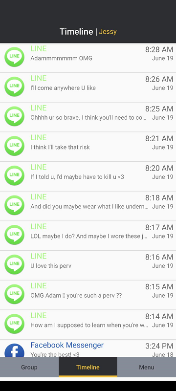Select the Timeline tab
Screen dimensions: 176x391
point(88,367)
